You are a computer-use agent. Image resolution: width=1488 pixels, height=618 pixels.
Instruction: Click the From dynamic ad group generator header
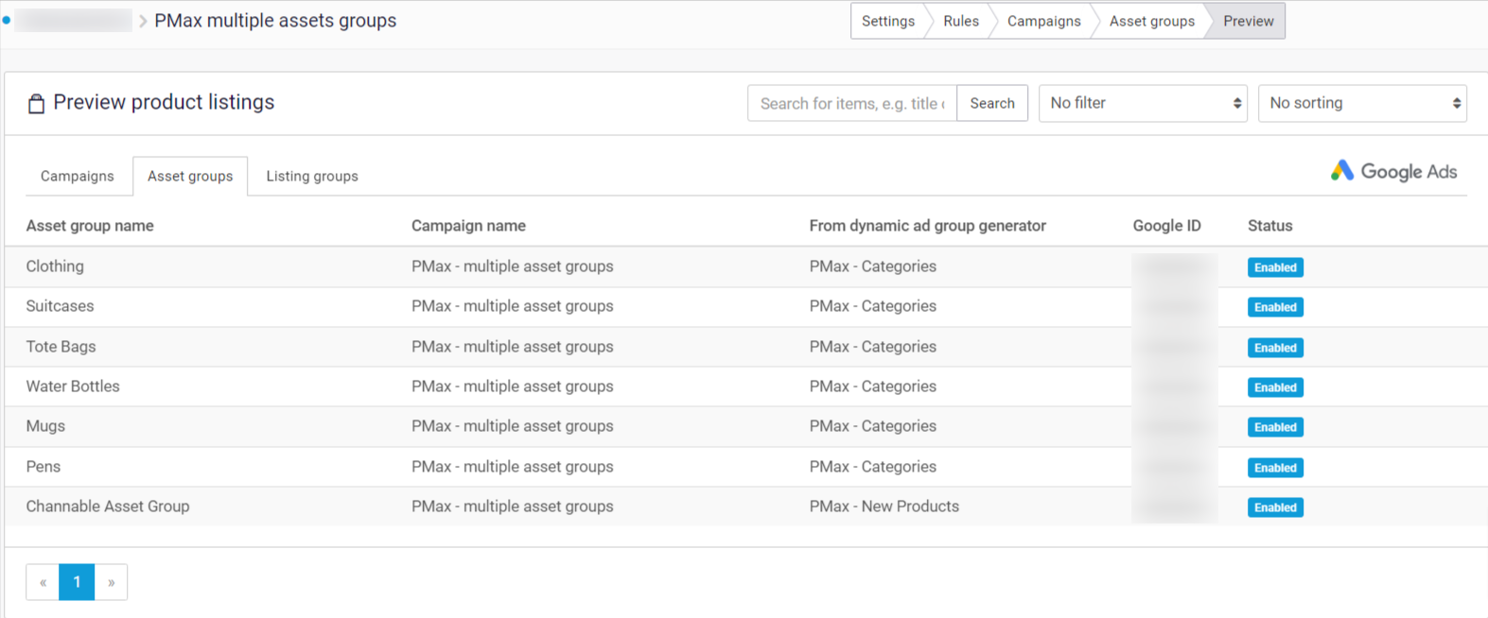[x=928, y=226]
